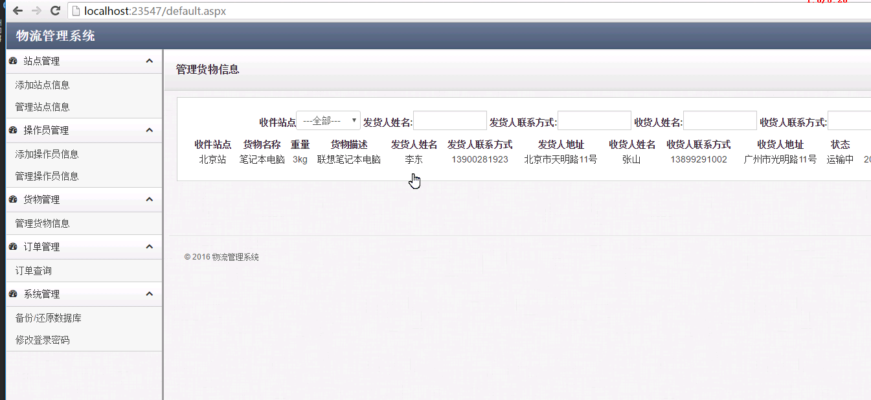Click the 货物名称 column header

pyautogui.click(x=262, y=144)
